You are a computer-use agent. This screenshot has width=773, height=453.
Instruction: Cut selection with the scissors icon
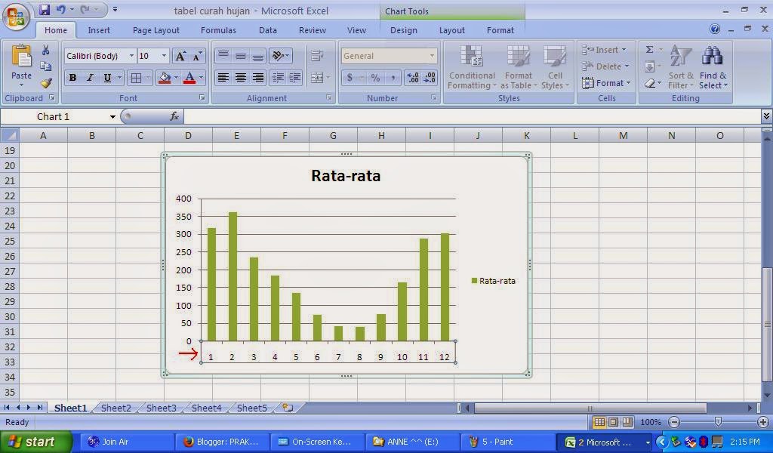point(46,50)
